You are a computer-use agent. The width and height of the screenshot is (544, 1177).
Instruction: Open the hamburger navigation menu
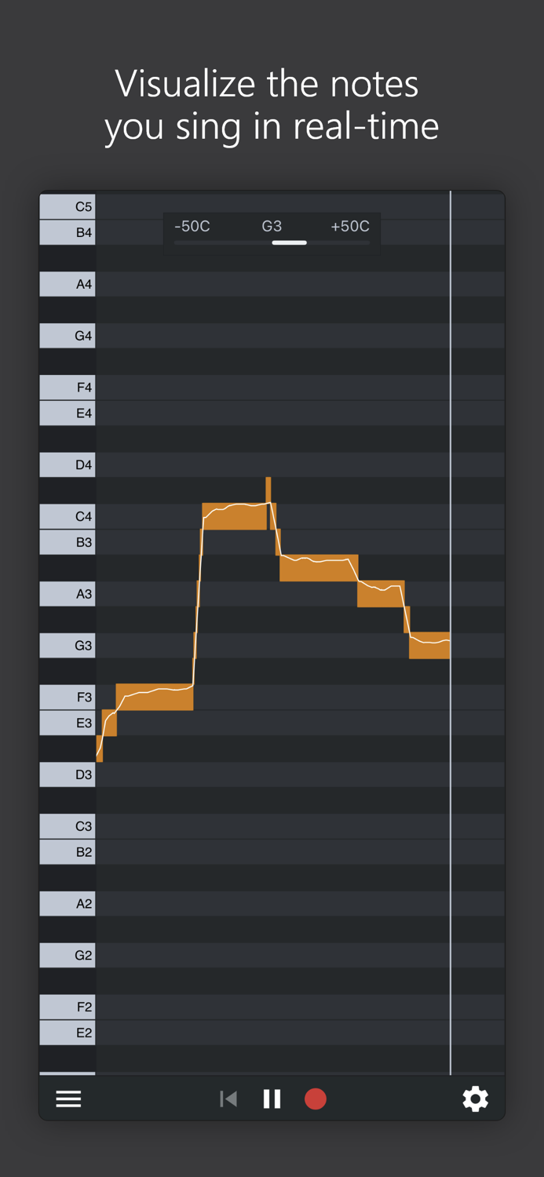[68, 1099]
